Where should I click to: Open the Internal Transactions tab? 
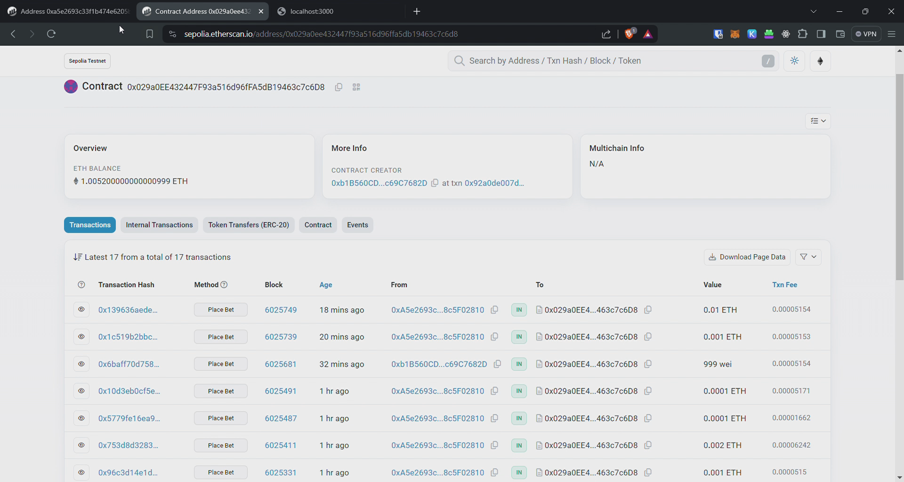159,225
